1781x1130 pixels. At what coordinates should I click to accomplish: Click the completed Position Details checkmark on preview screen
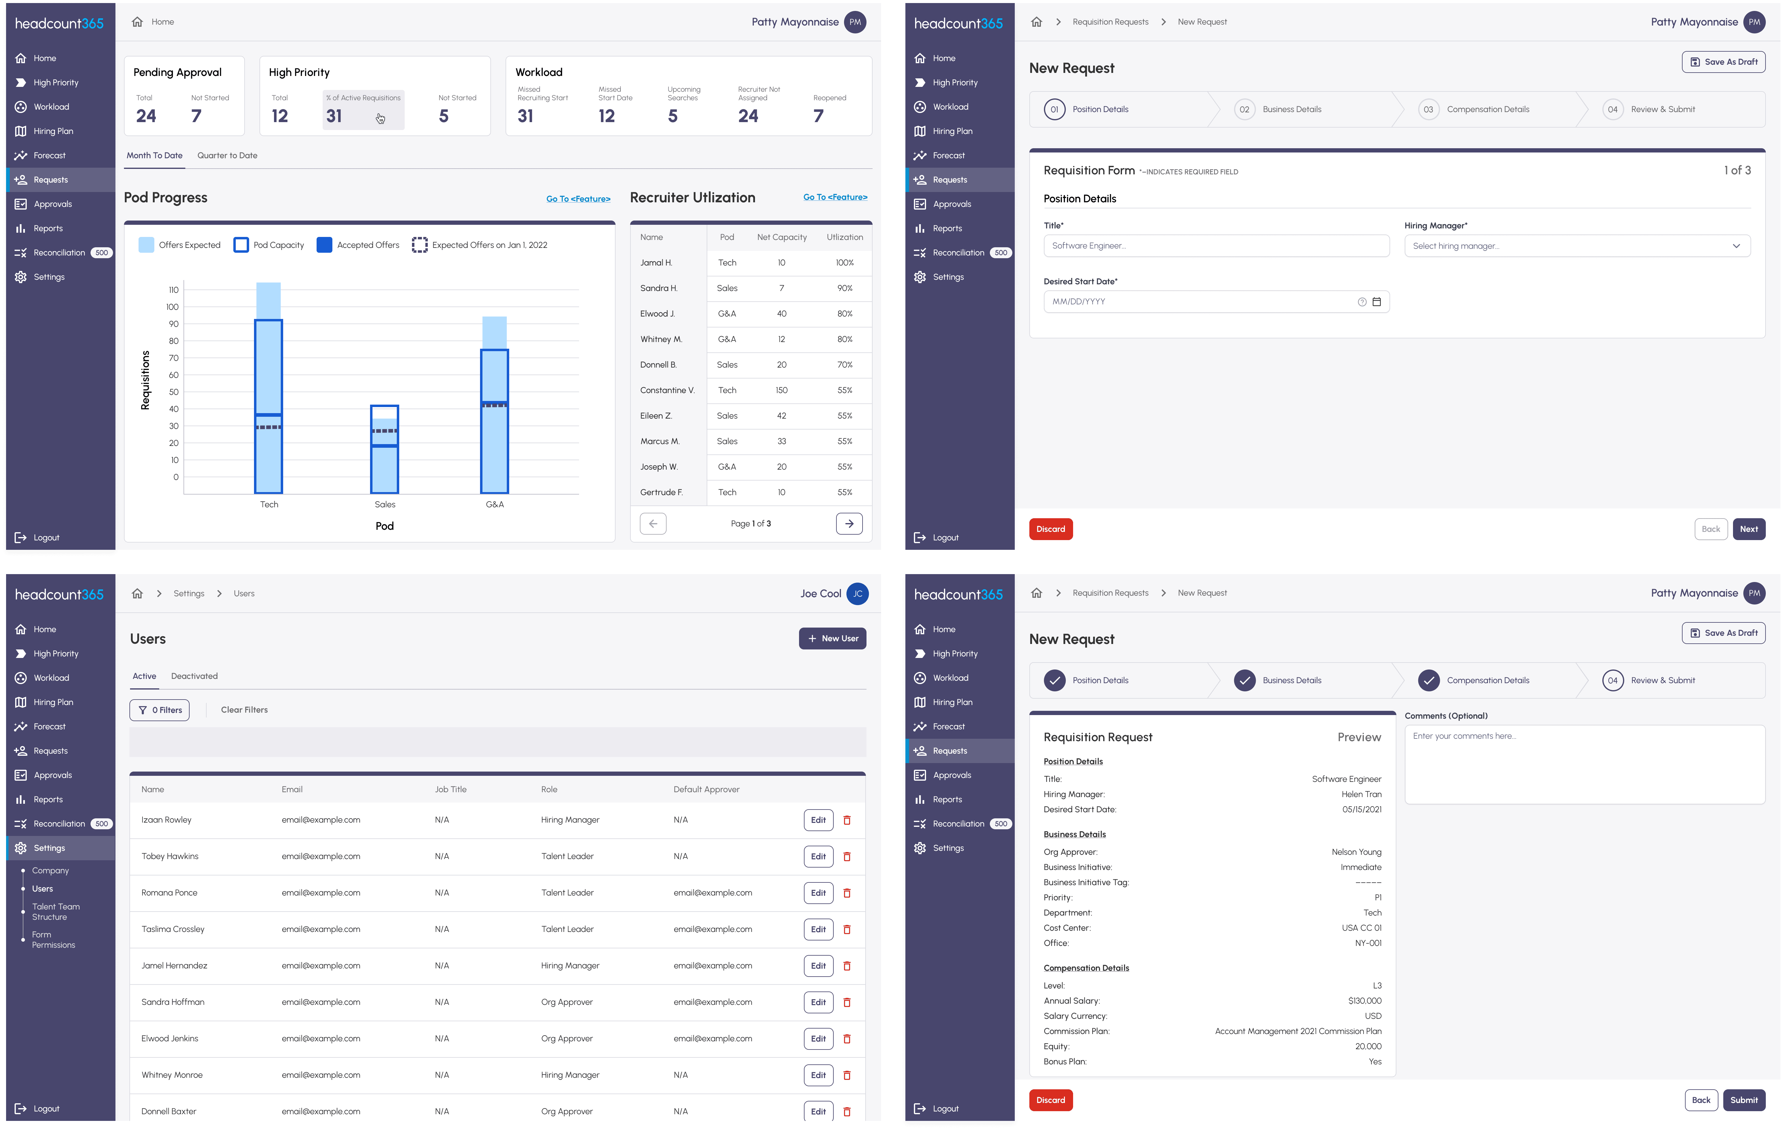click(x=1055, y=680)
